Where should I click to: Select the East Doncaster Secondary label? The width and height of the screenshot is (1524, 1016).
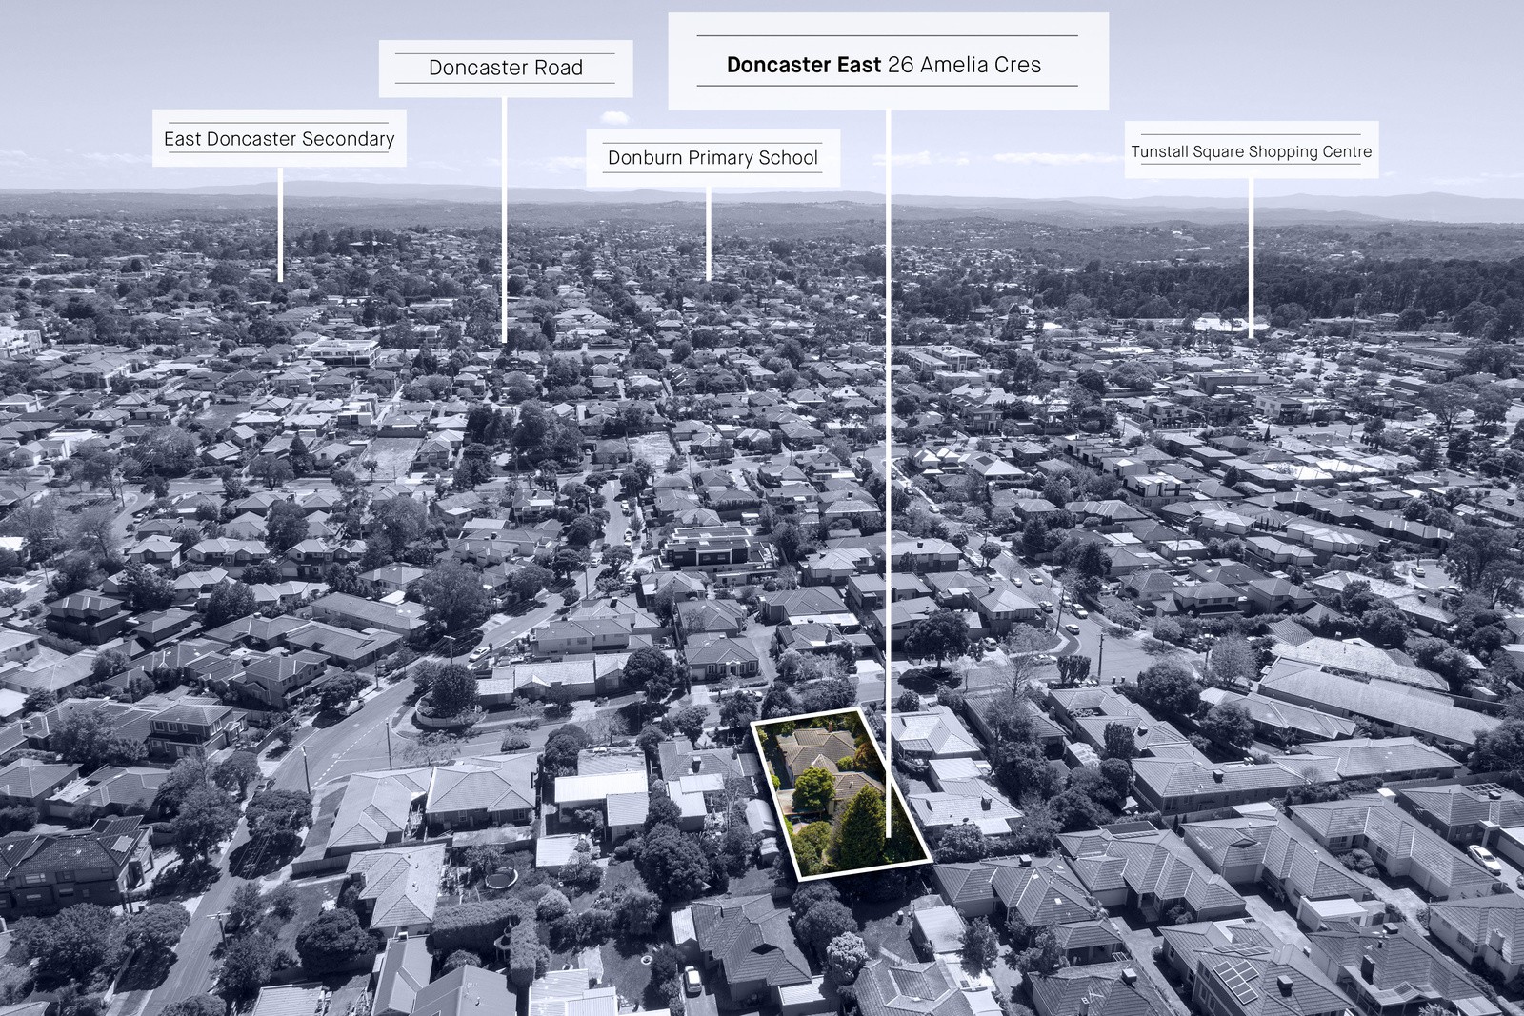[279, 138]
